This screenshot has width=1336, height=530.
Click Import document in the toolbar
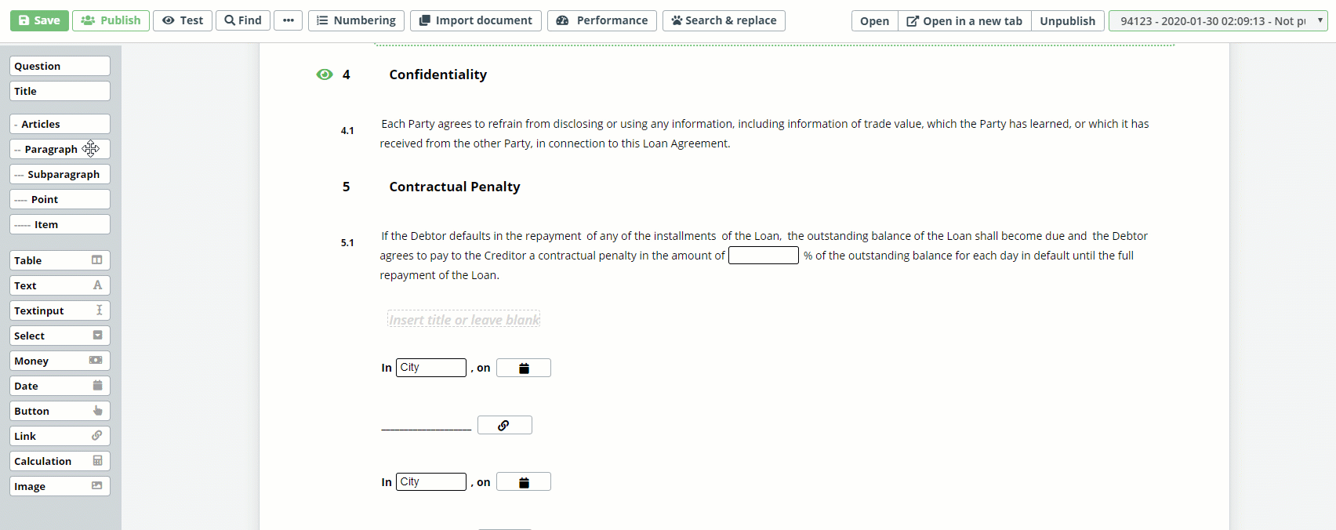click(x=476, y=20)
